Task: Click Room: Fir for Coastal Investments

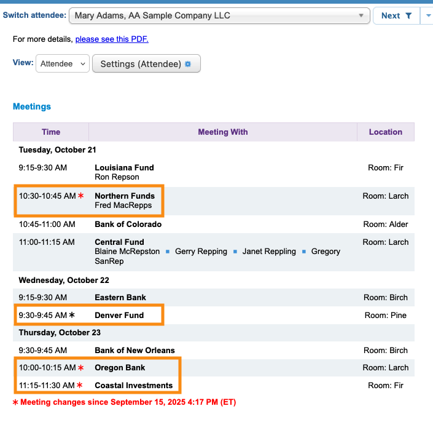Action: pyautogui.click(x=386, y=386)
